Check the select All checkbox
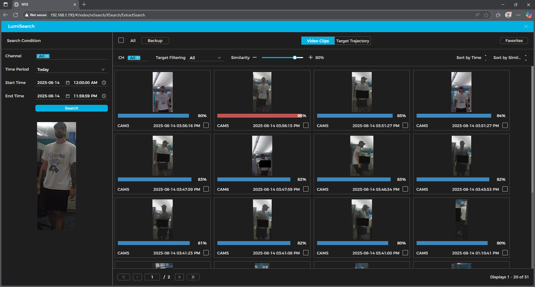 tap(121, 40)
